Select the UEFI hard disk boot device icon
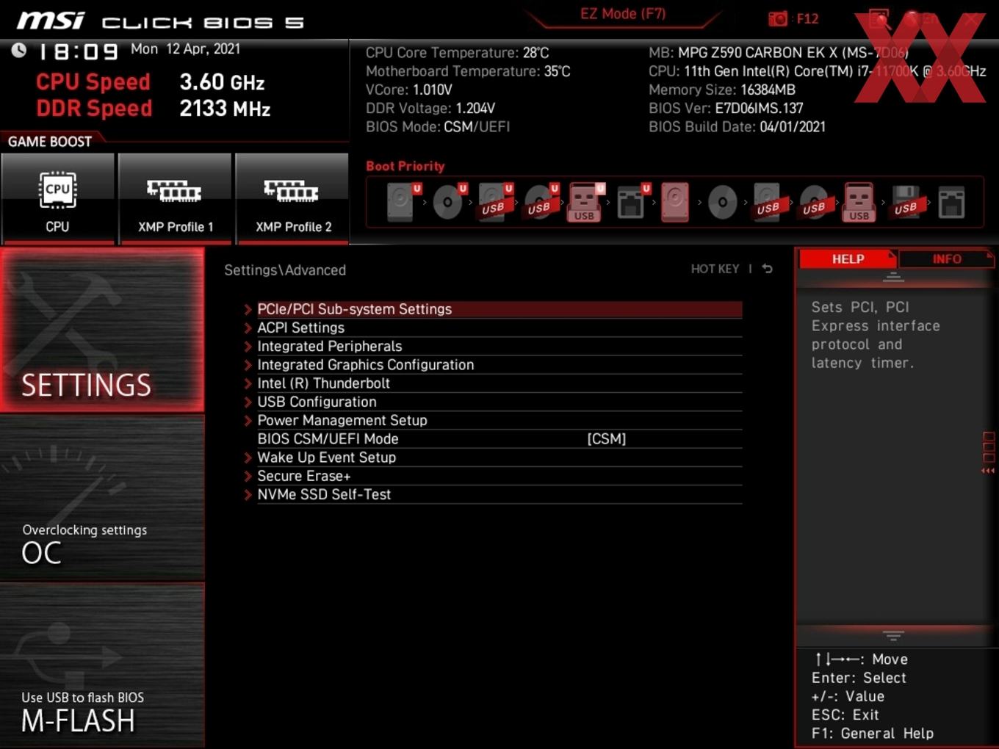The width and height of the screenshot is (999, 749). [x=403, y=202]
